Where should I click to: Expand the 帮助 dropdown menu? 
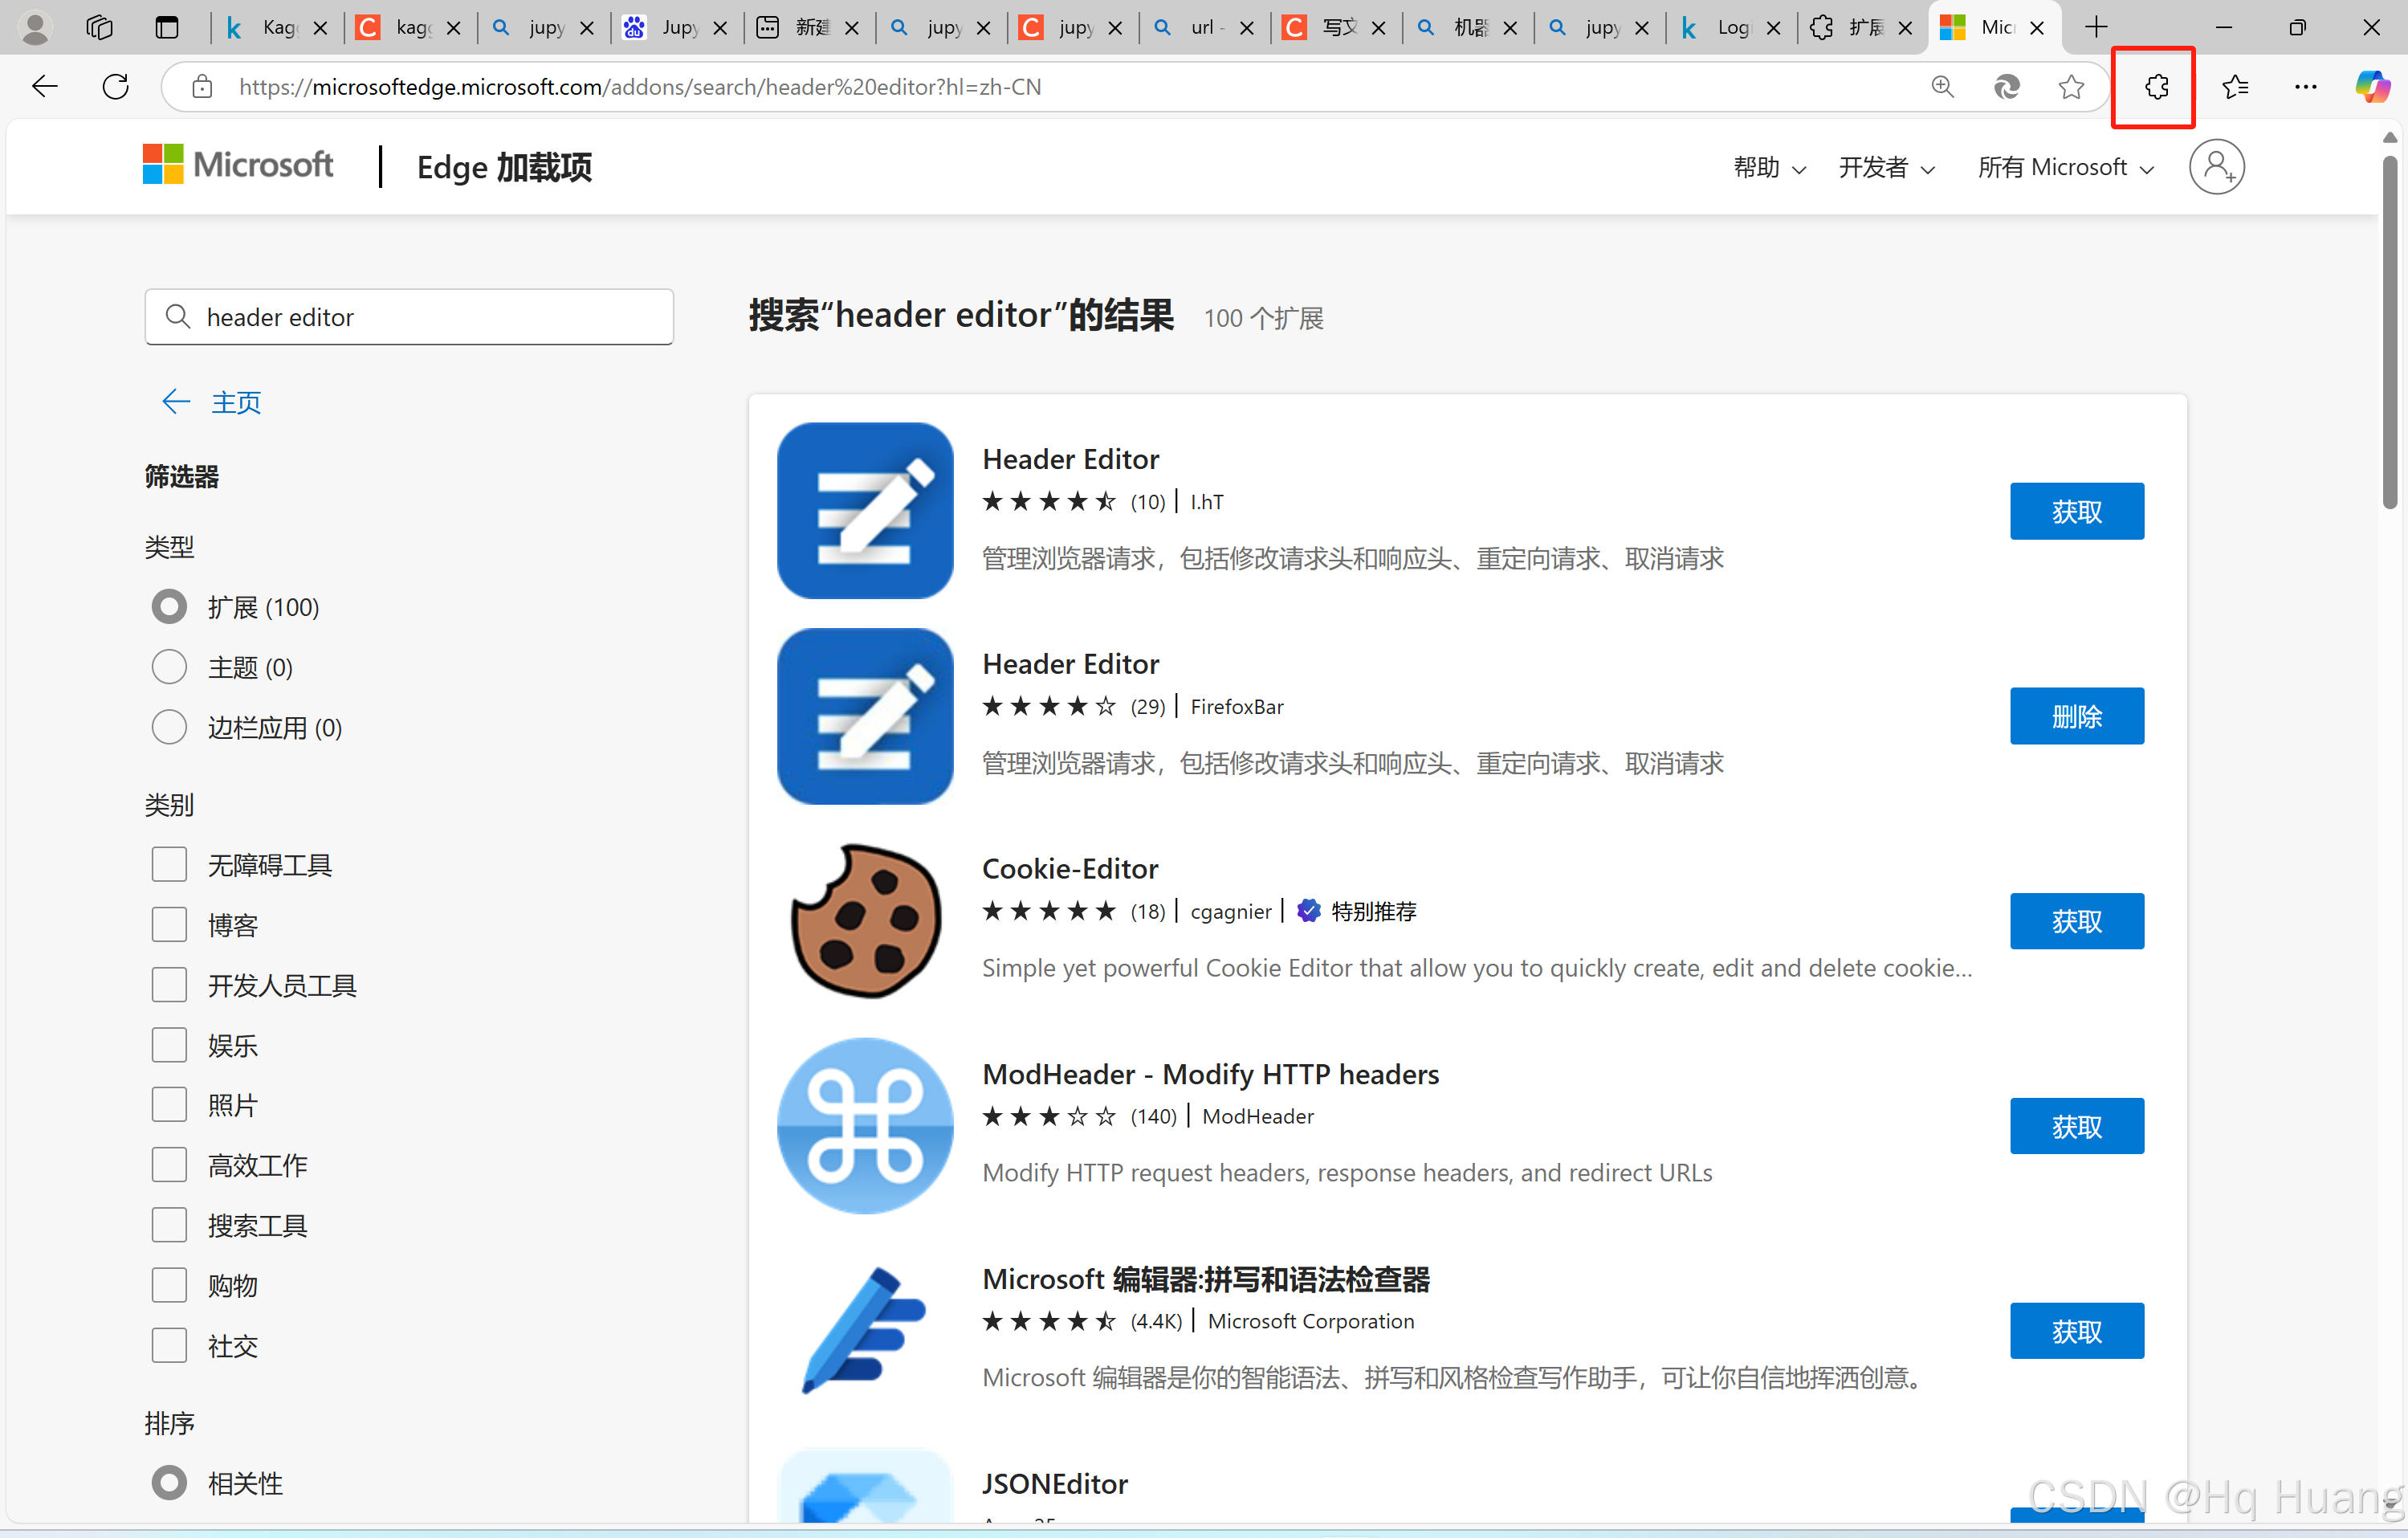pyautogui.click(x=1768, y=168)
